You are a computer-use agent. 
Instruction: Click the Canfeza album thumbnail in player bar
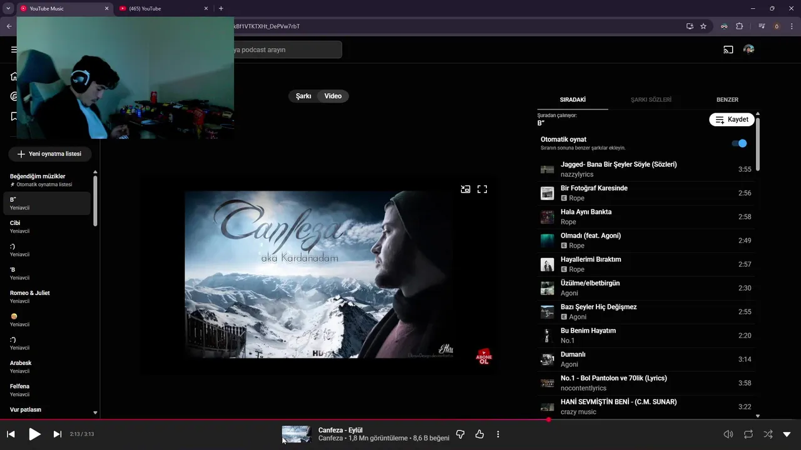296,434
